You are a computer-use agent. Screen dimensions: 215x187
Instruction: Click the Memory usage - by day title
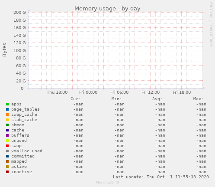coord(107,9)
